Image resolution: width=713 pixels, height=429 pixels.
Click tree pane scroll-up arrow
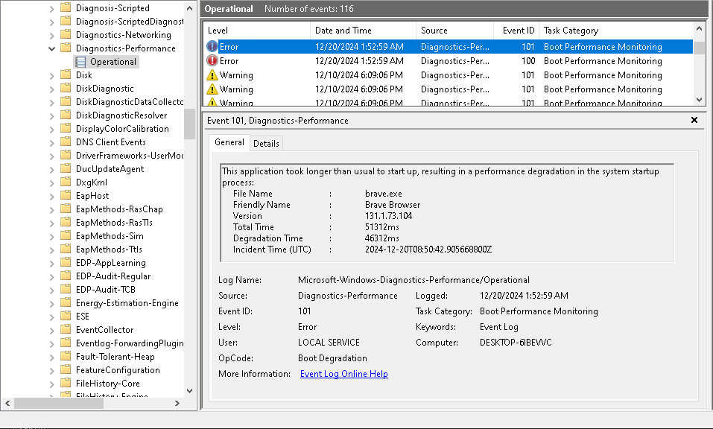190,8
